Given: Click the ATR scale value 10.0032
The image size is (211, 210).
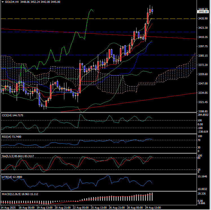Looking at the screenshot, I should click(202, 189).
